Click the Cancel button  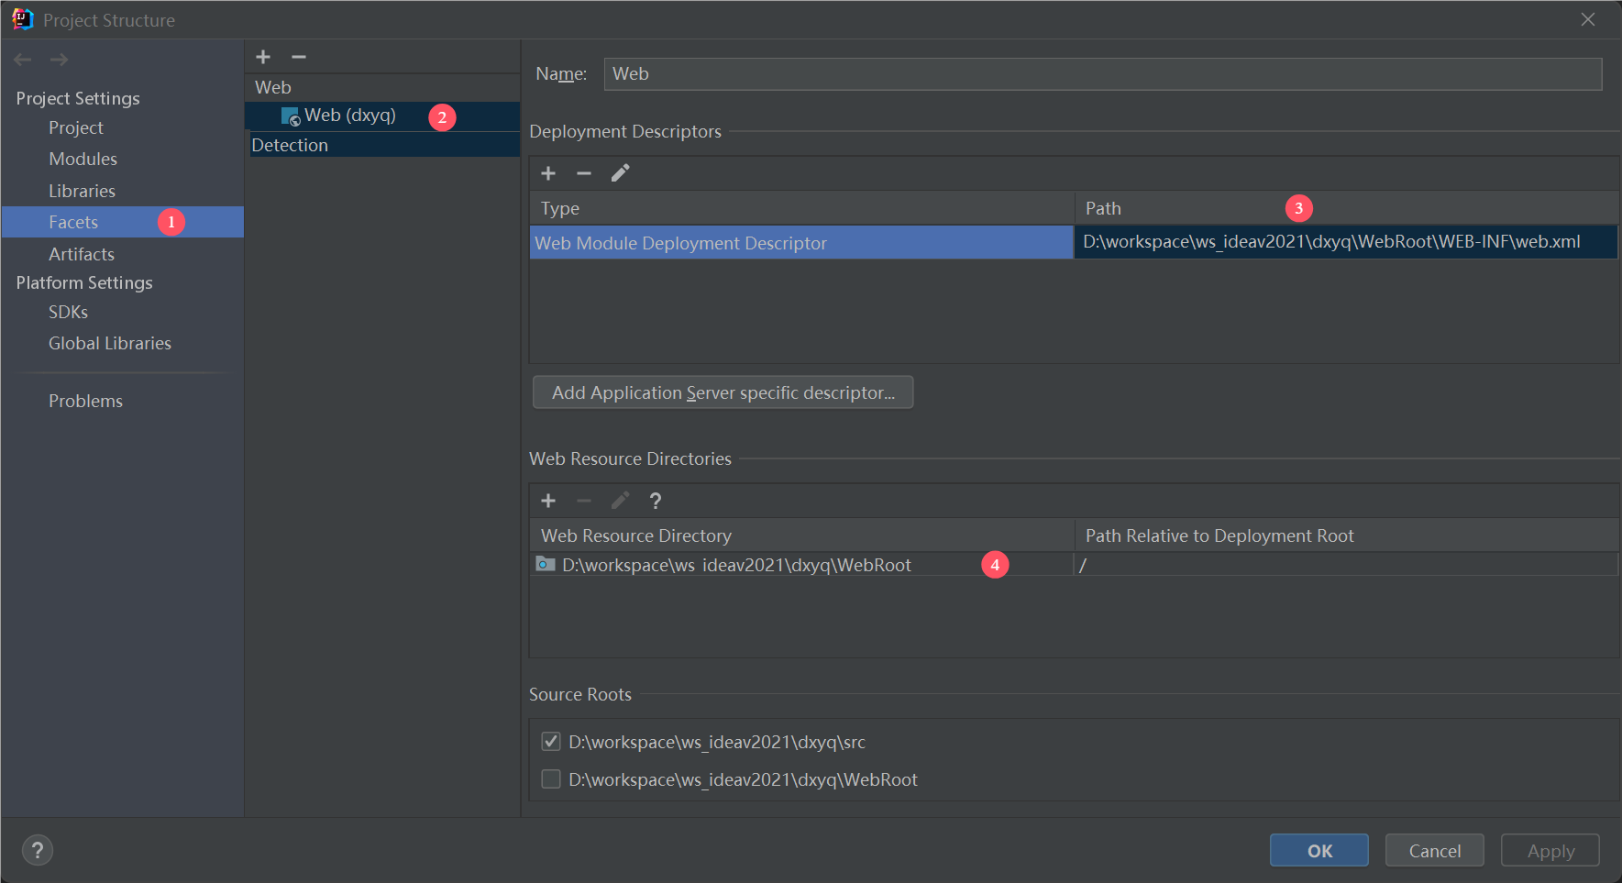[x=1434, y=851]
